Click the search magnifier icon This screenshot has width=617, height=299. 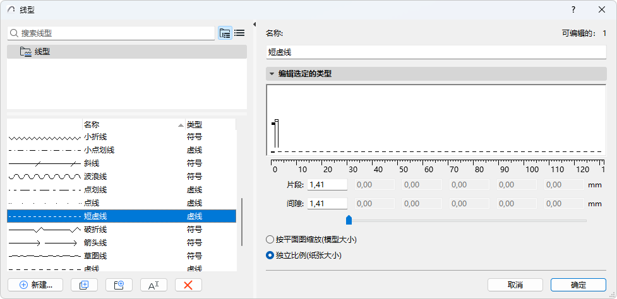click(15, 33)
